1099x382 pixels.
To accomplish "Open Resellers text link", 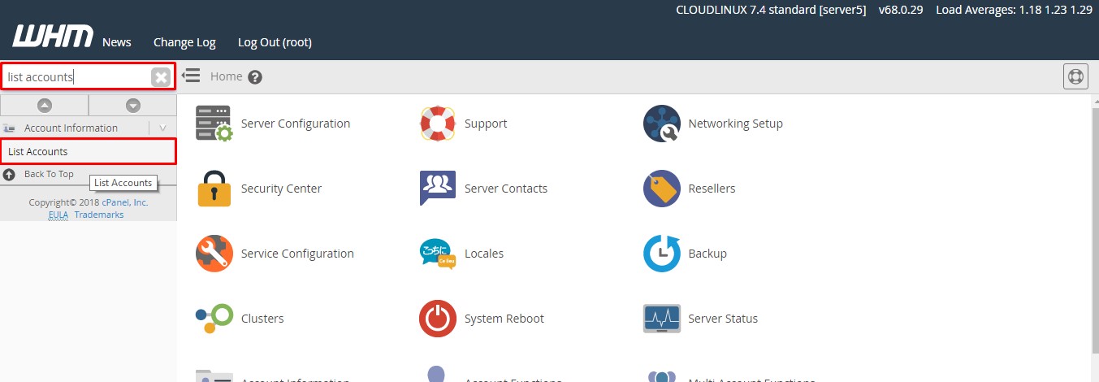I will click(712, 189).
